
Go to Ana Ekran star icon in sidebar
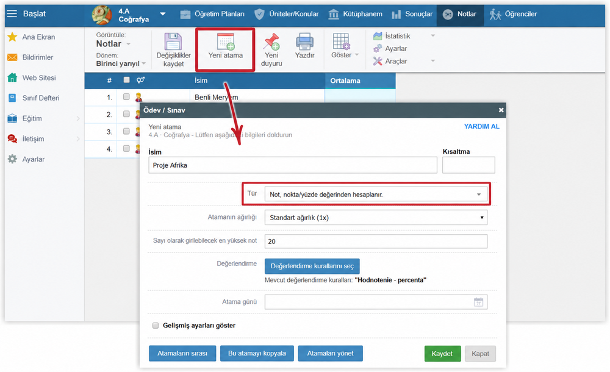coord(12,37)
